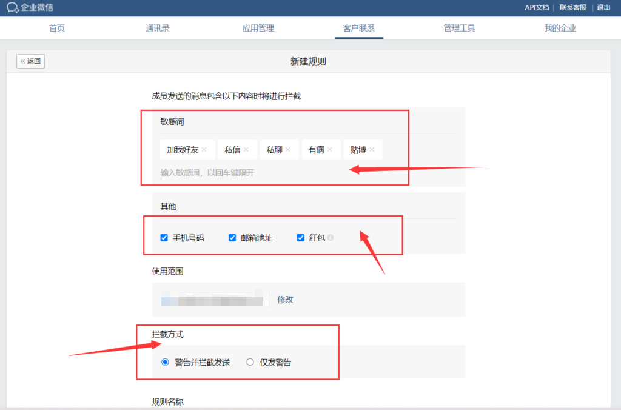Uncheck the 手机号码 checkbox

coord(164,238)
